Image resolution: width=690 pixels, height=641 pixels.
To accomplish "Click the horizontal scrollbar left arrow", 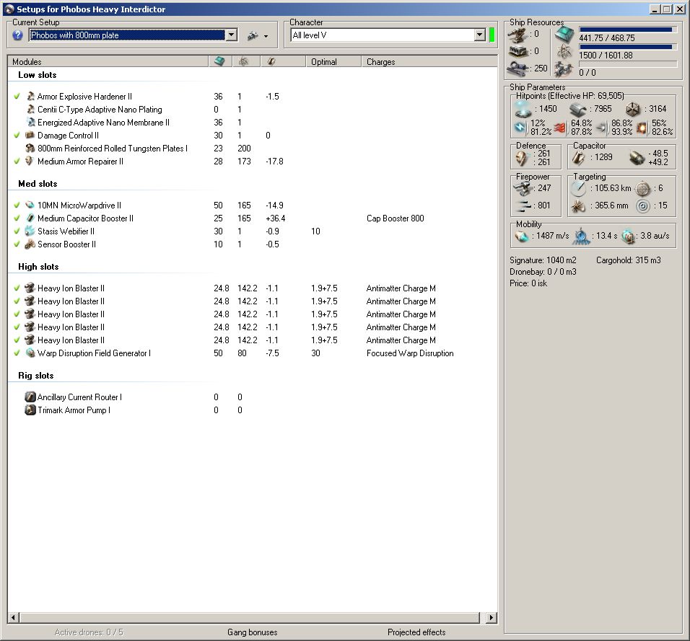I will 14,618.
